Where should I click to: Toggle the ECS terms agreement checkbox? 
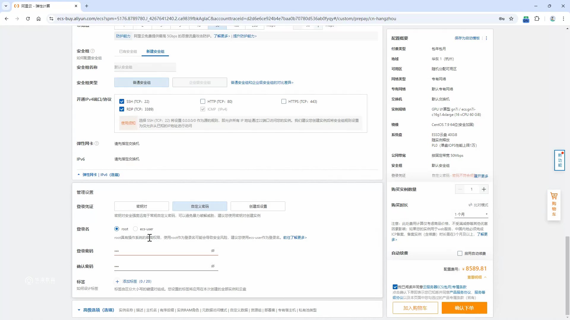coord(395,287)
